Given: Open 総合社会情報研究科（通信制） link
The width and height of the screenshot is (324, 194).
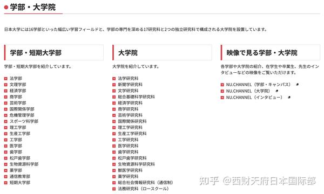Looking at the screenshot, I should [146, 183].
